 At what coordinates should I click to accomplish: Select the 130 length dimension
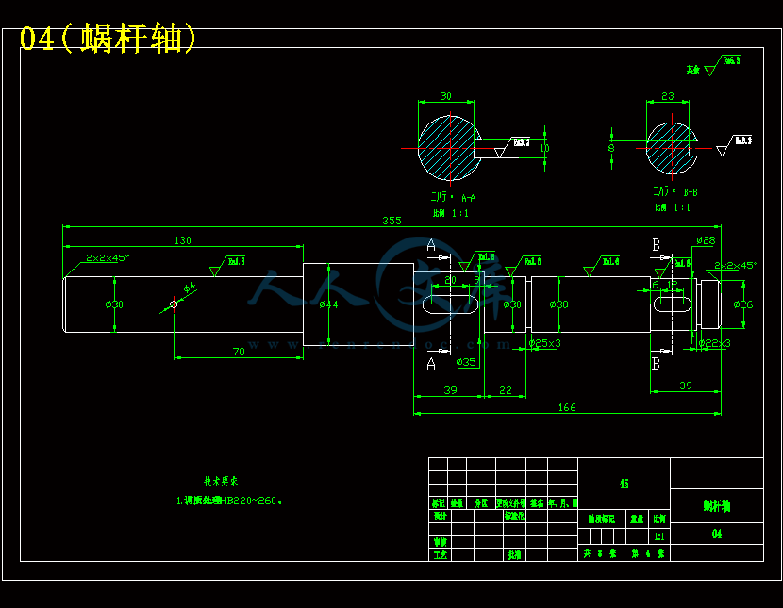tap(183, 240)
